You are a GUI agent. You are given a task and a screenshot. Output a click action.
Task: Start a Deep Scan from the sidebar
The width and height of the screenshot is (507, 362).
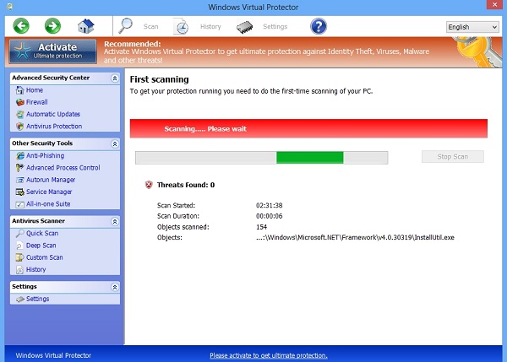click(41, 246)
